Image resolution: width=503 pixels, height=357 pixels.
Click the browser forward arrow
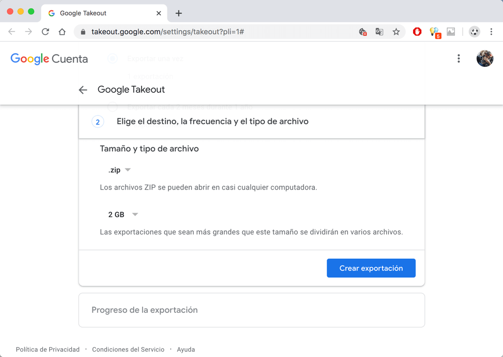tap(28, 31)
